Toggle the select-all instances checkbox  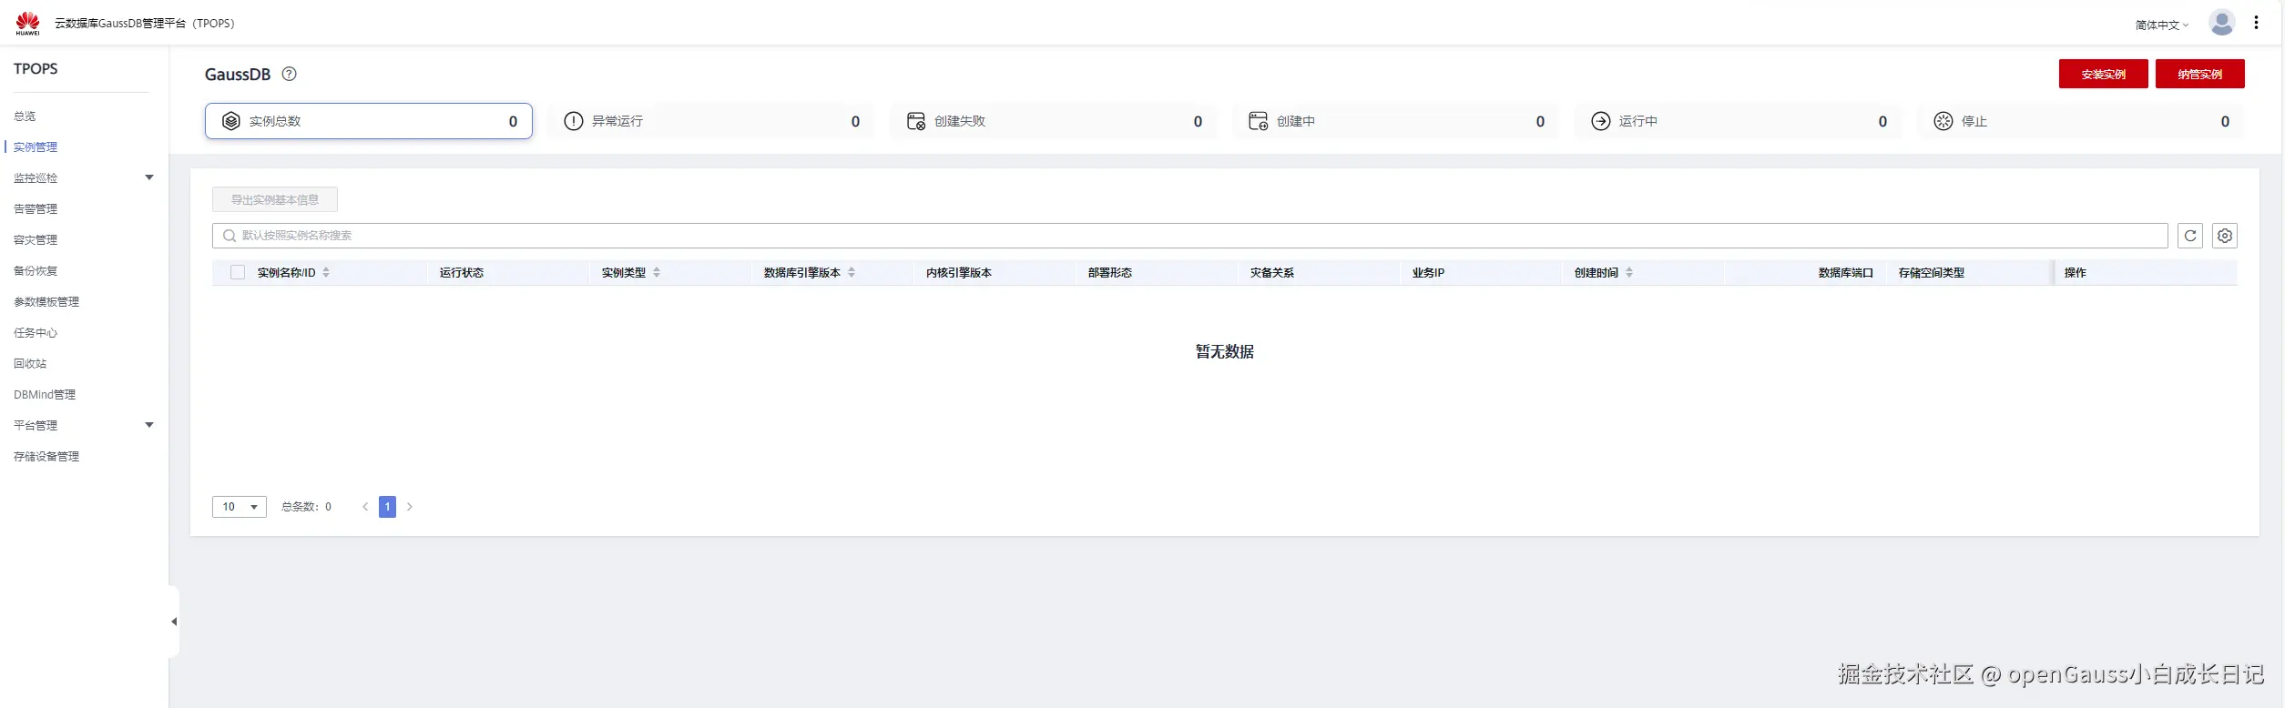pos(238,272)
